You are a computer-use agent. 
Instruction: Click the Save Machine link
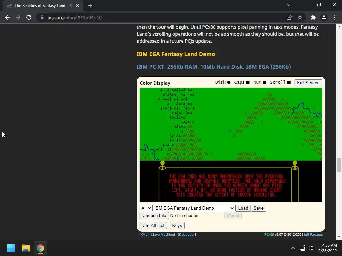[x=163, y=234]
